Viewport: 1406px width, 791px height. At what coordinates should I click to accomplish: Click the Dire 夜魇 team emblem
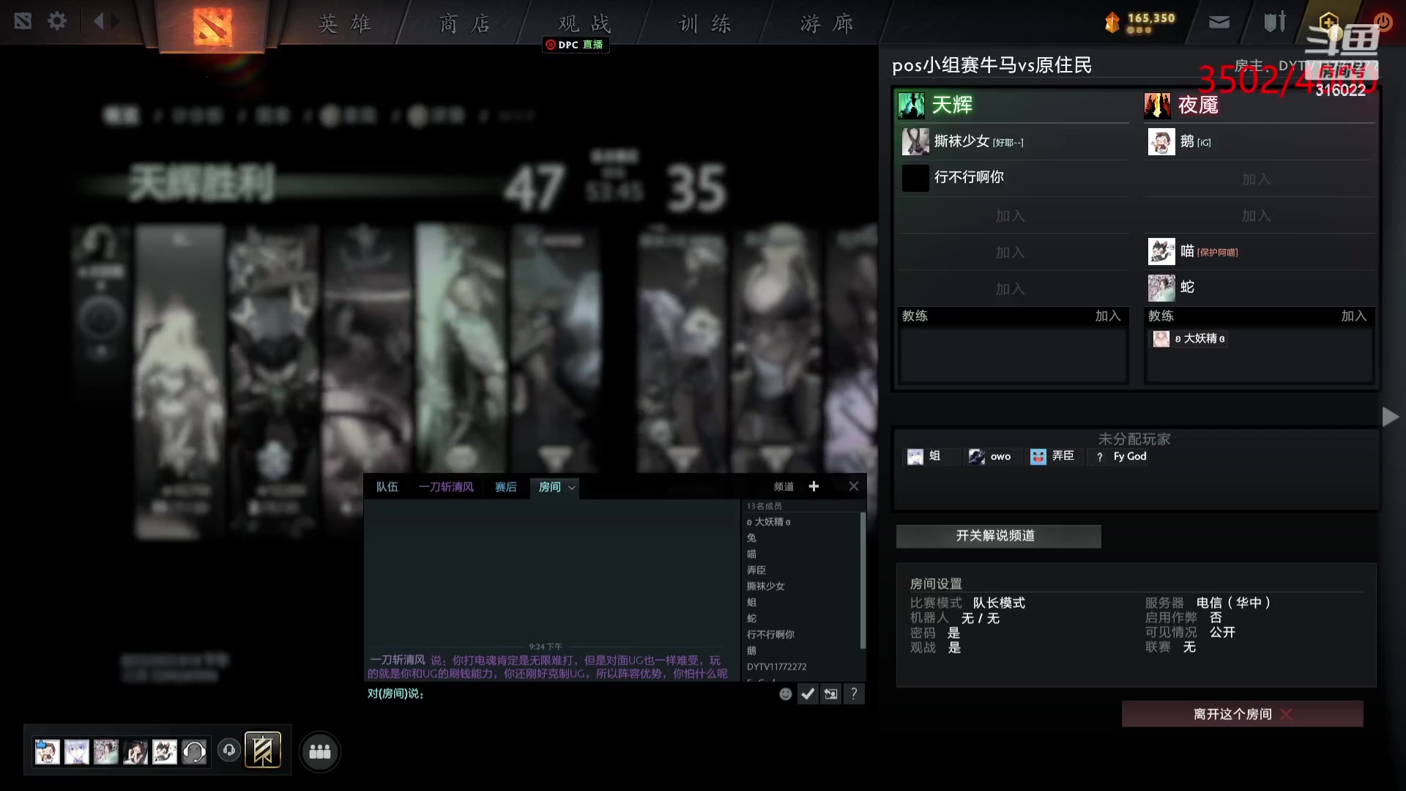point(1158,105)
